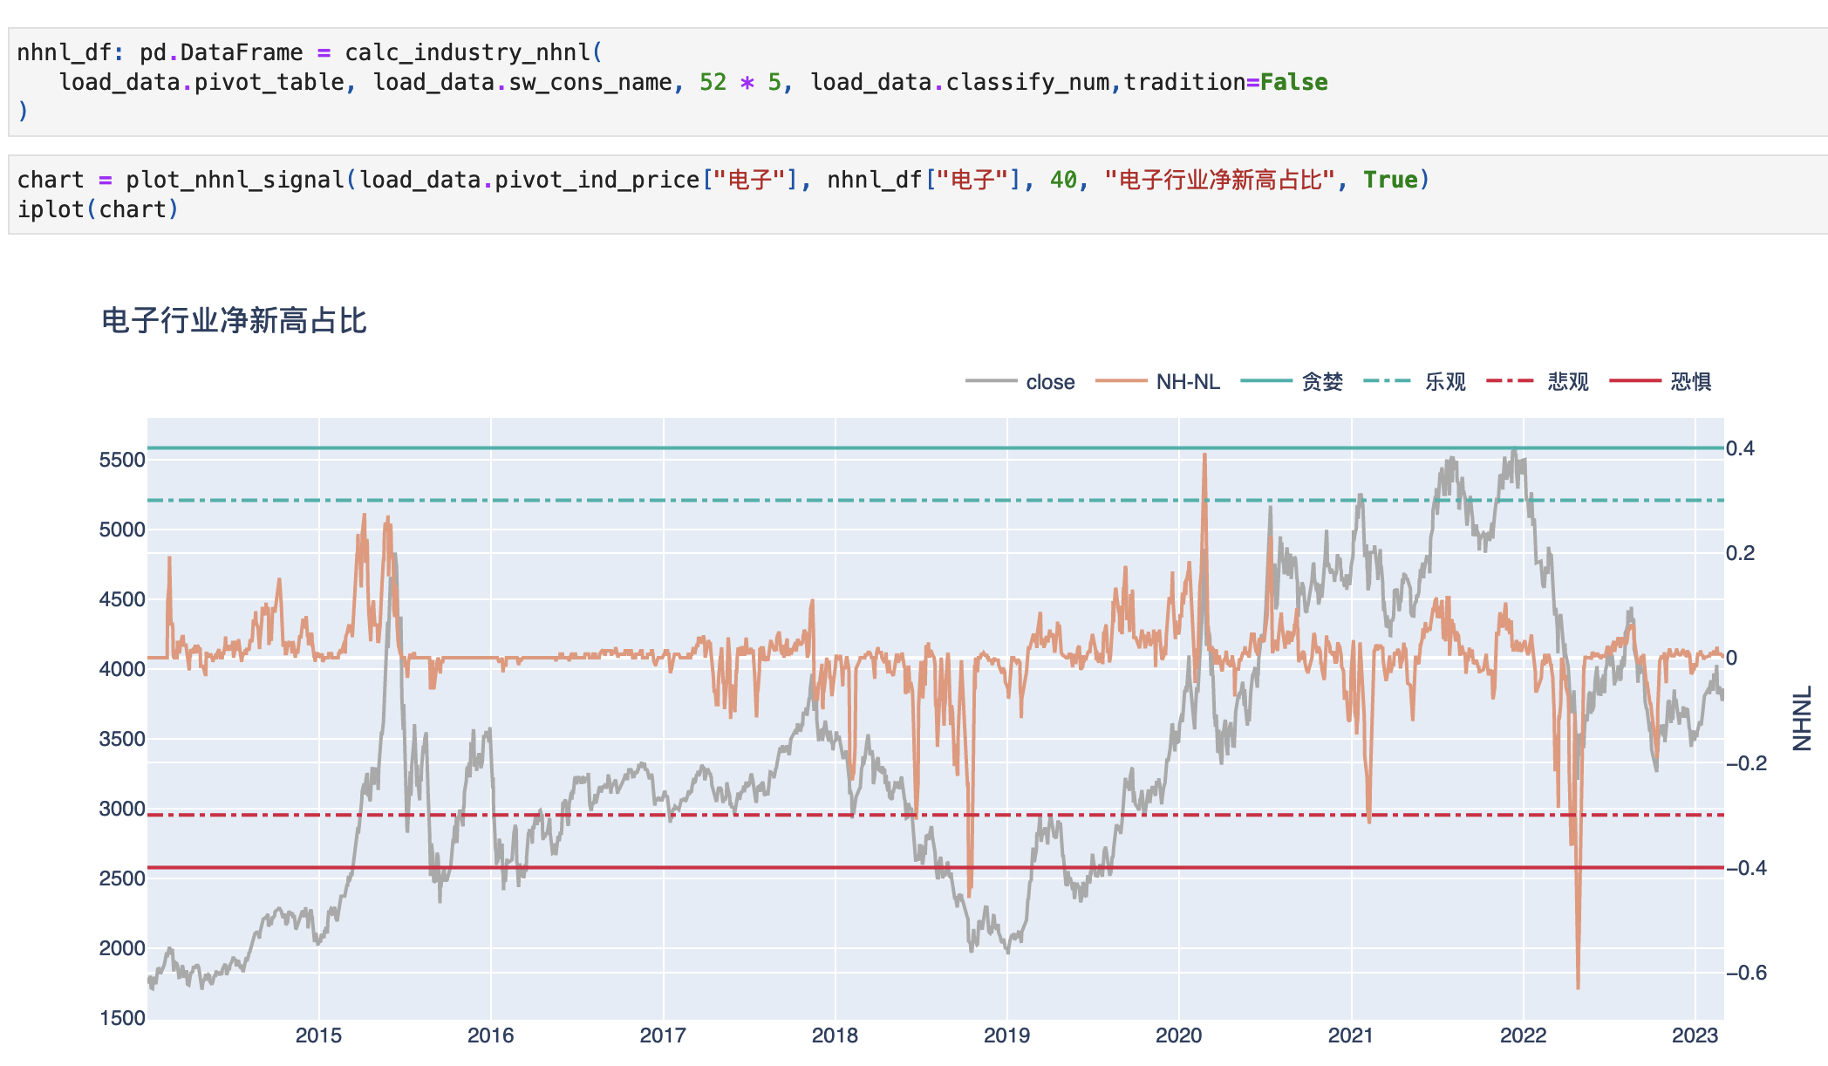Screen dimensions: 1828x1066
Task: Click the 5500 left y-axis label
Action: [122, 460]
